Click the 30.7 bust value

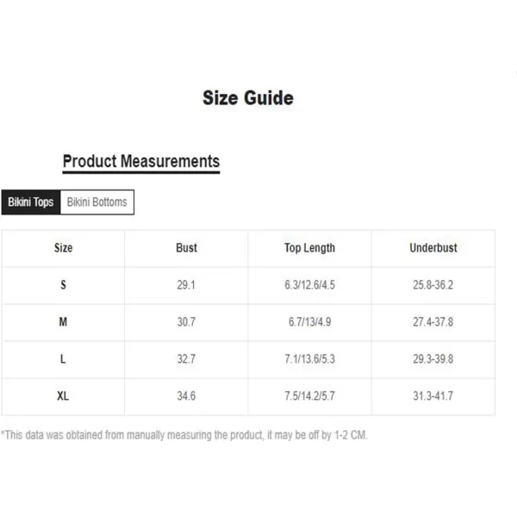coord(186,321)
